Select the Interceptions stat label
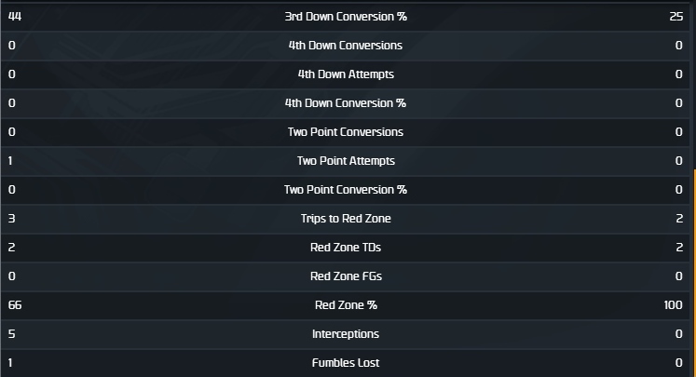 pos(346,333)
